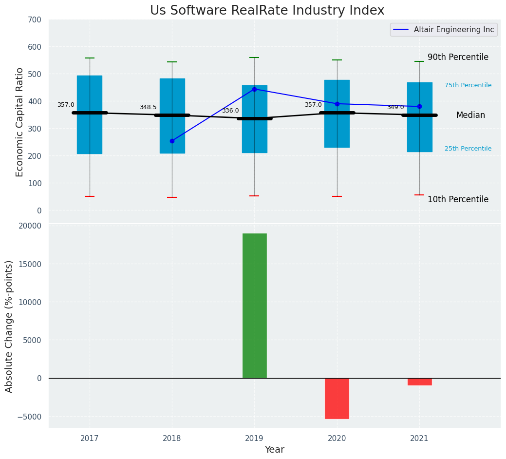506x459 pixels.
Task: Select the 349.0 median value label
Action: 395,107
